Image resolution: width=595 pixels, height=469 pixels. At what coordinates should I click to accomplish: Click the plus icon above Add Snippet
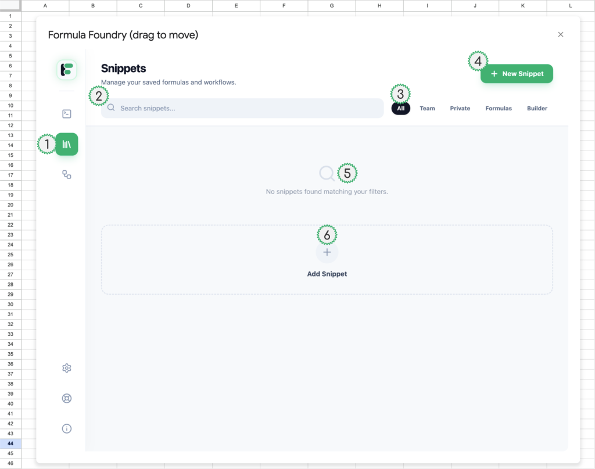[x=327, y=253]
